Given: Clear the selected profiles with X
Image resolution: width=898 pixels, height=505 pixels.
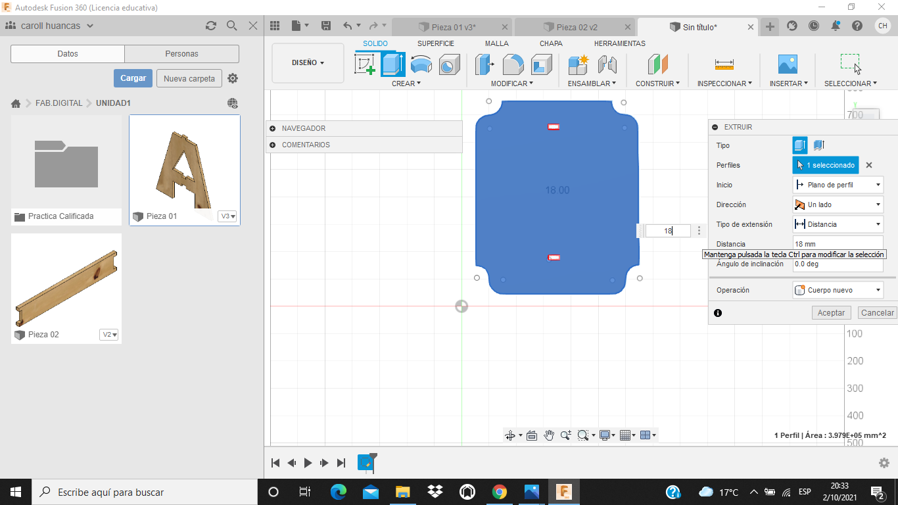Looking at the screenshot, I should pyautogui.click(x=869, y=166).
